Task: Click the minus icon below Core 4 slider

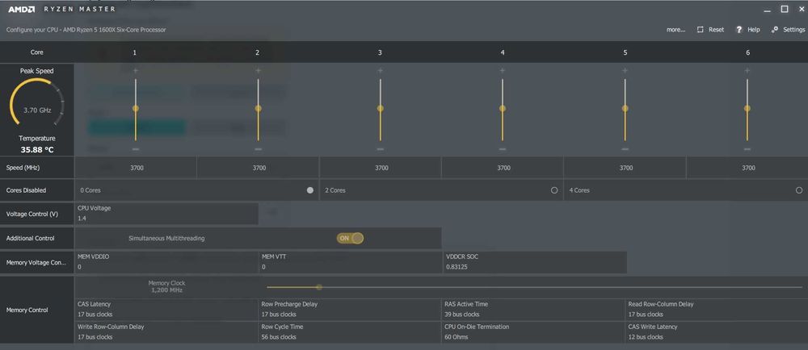Action: click(x=503, y=149)
